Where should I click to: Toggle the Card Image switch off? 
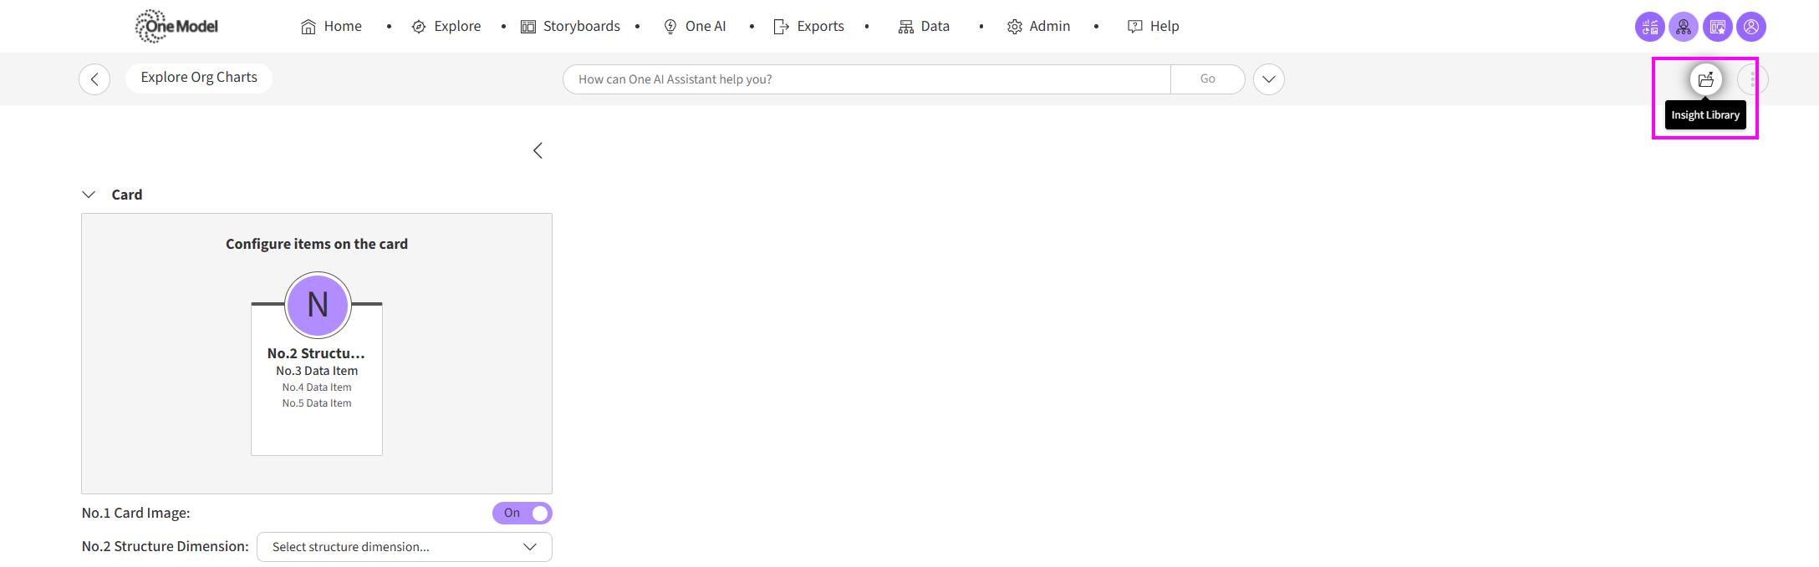522,513
